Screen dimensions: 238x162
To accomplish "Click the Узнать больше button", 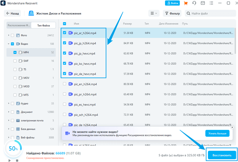I will pyautogui.click(x=217, y=133).
